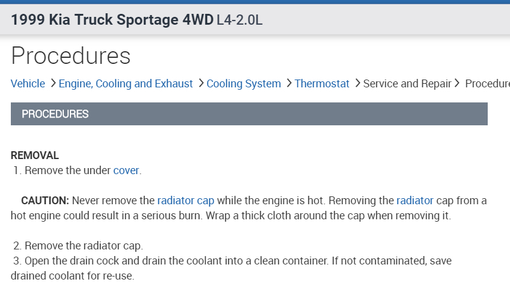The height and width of the screenshot is (294, 510).
Task: Click the gray PROCEDURES section header bar
Action: click(249, 114)
